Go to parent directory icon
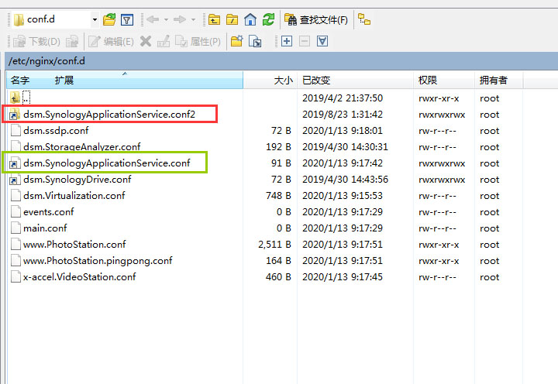The width and height of the screenshot is (558, 384). pos(214,19)
